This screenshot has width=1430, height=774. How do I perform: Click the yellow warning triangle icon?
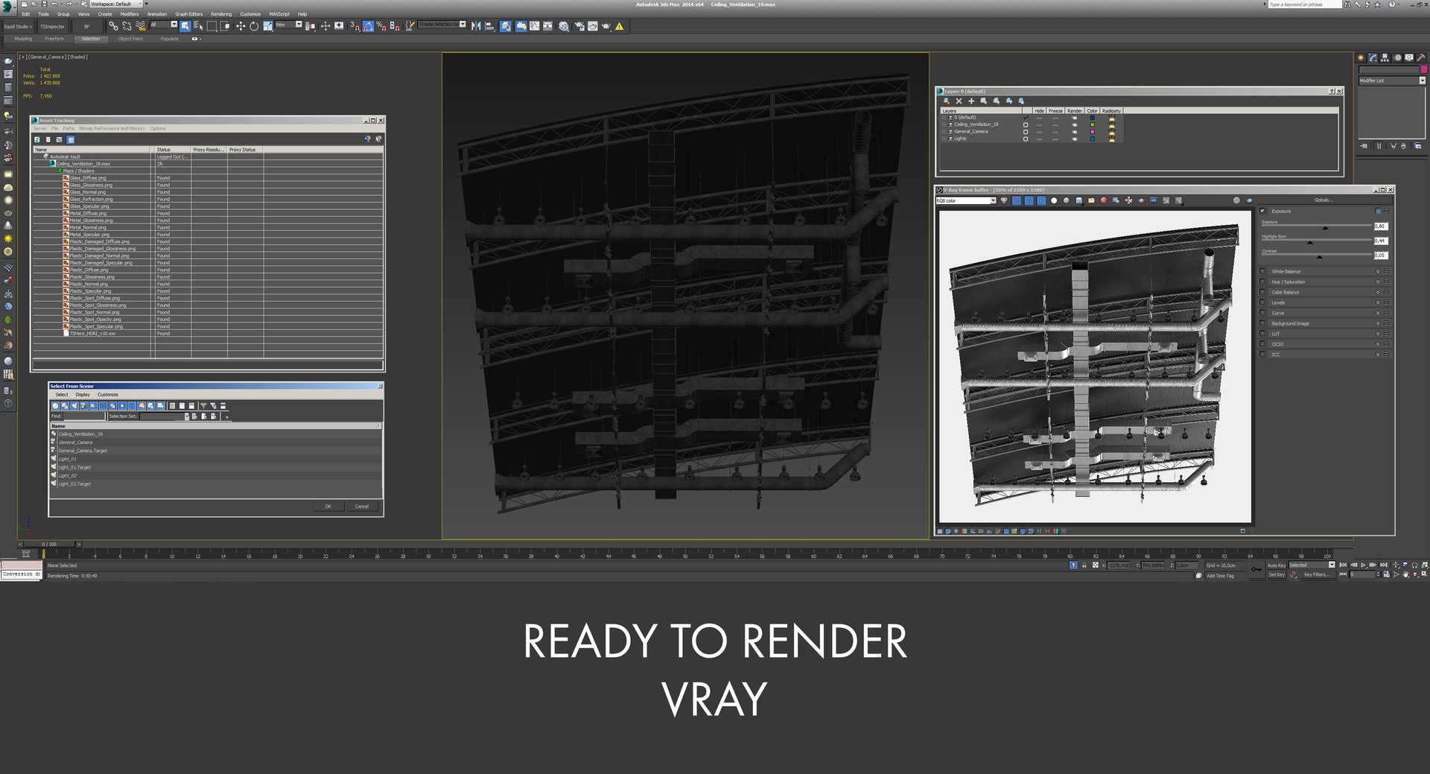[x=620, y=26]
